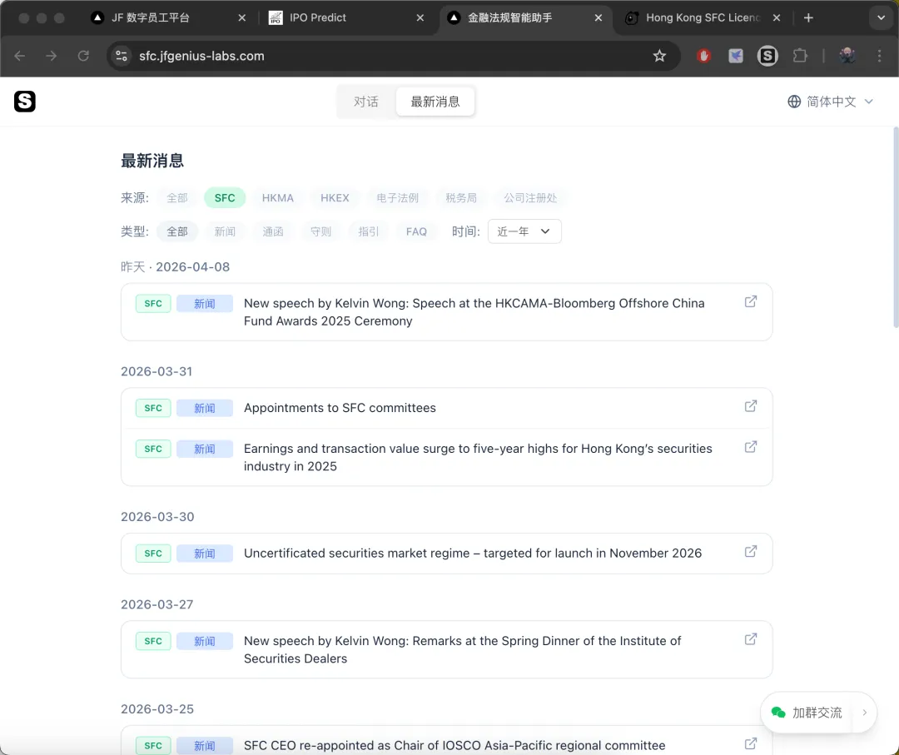Viewport: 899px width, 755px height.
Task: Click the page vertical scrollbar
Action: point(896,227)
